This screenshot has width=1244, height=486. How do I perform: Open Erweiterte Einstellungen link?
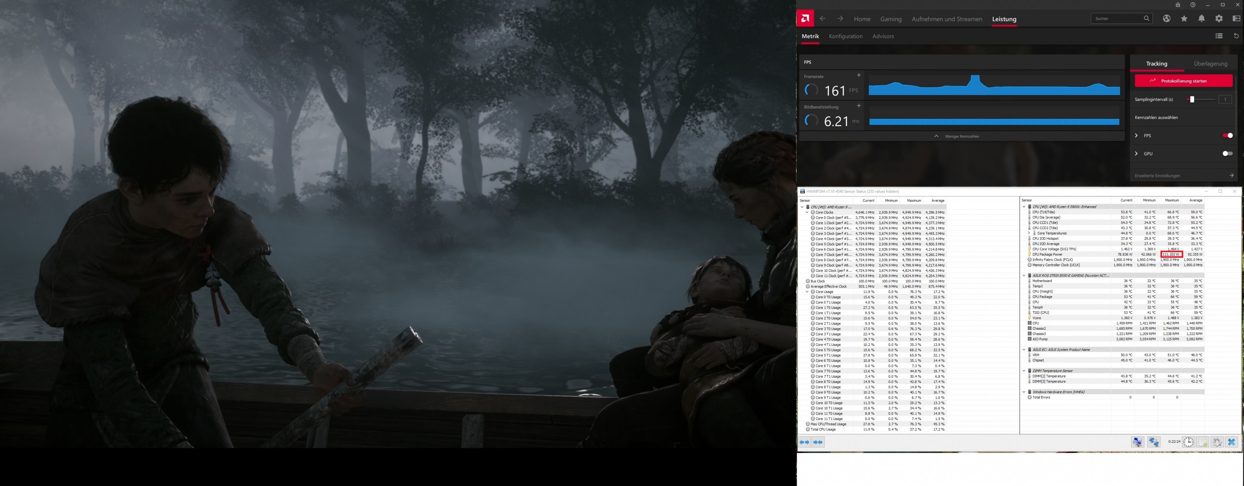pyautogui.click(x=1184, y=175)
